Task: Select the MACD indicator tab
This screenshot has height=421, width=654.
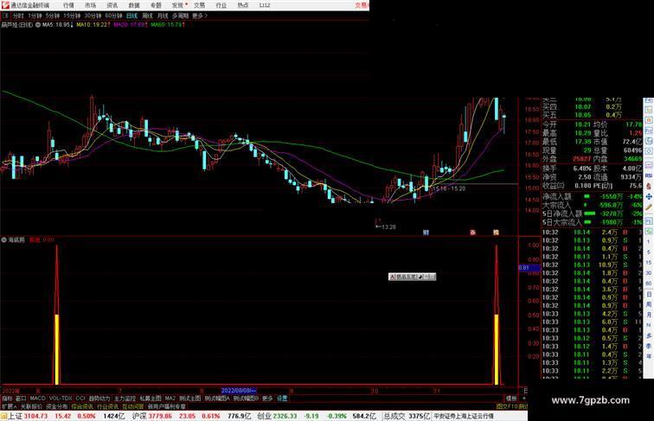Action: pos(37,399)
